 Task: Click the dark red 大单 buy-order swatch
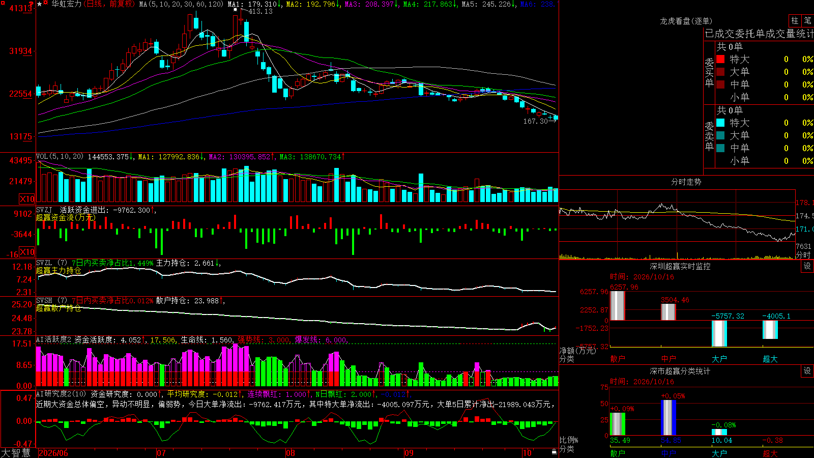(720, 72)
